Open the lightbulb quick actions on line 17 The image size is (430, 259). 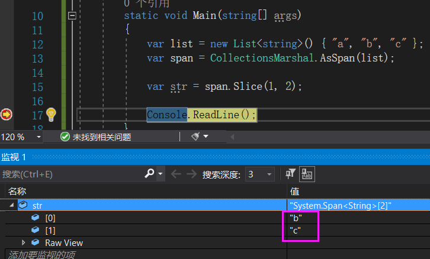51,115
